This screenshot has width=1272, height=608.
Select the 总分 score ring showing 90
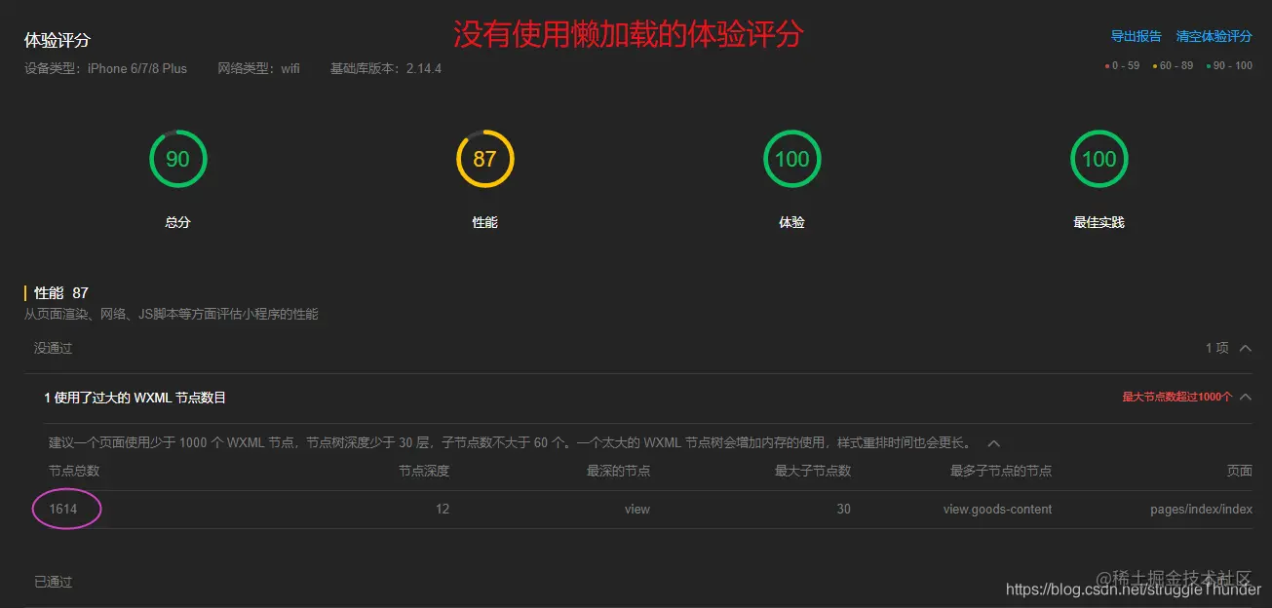[x=177, y=159]
